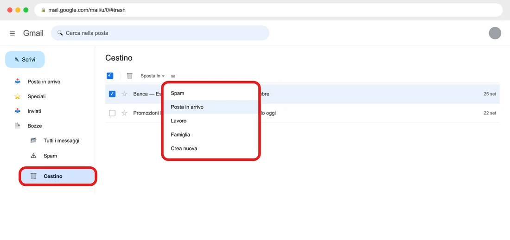Open Cestino folder in sidebar
Image resolution: width=510 pixels, height=240 pixels.
click(58, 176)
